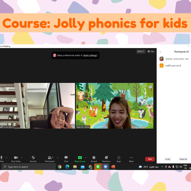The width and height of the screenshot is (191, 191).
Task: Open File Explorer from the taskbar
Action: click(x=75, y=167)
